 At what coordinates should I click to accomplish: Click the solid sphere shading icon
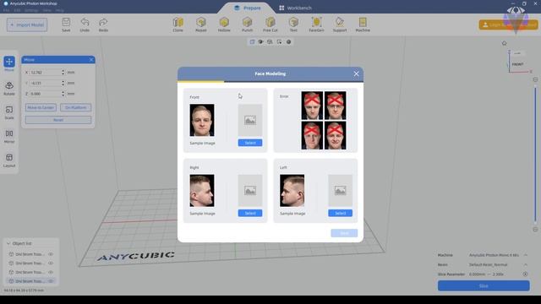click(288, 41)
